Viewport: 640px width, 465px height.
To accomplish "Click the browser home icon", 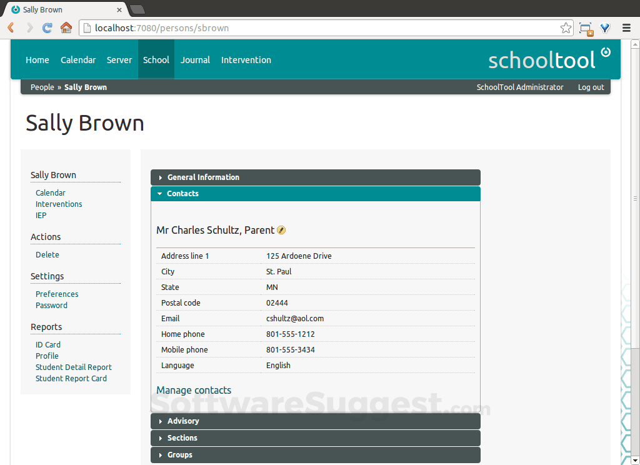I will point(66,27).
